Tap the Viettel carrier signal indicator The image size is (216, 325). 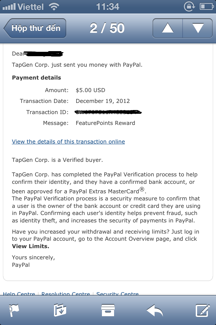24,6
